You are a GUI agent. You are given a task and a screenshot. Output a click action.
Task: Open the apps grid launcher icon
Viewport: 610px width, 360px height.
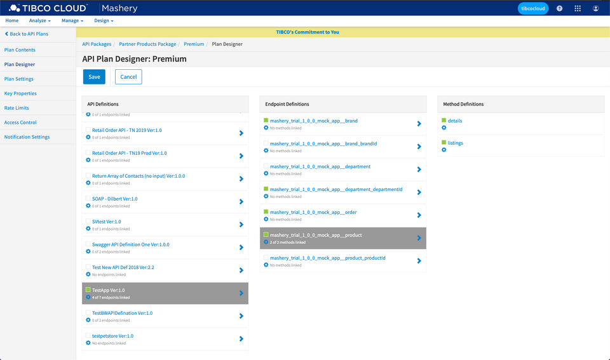click(x=577, y=8)
